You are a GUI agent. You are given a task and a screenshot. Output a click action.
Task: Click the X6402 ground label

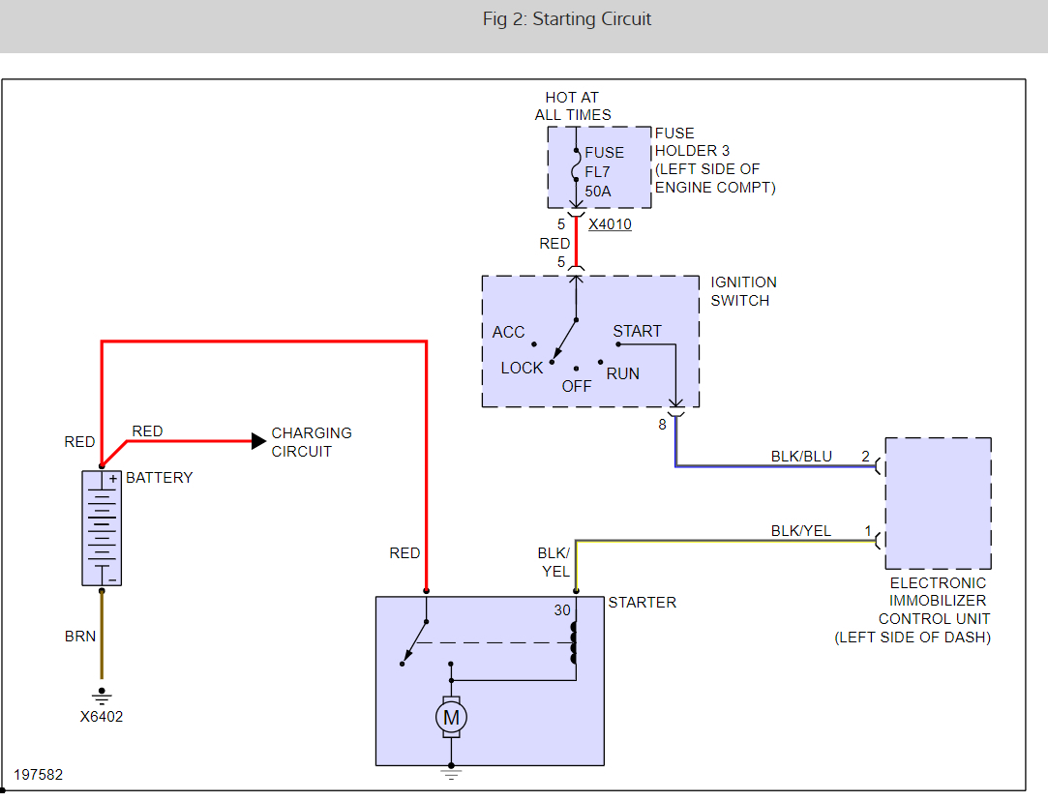click(101, 716)
